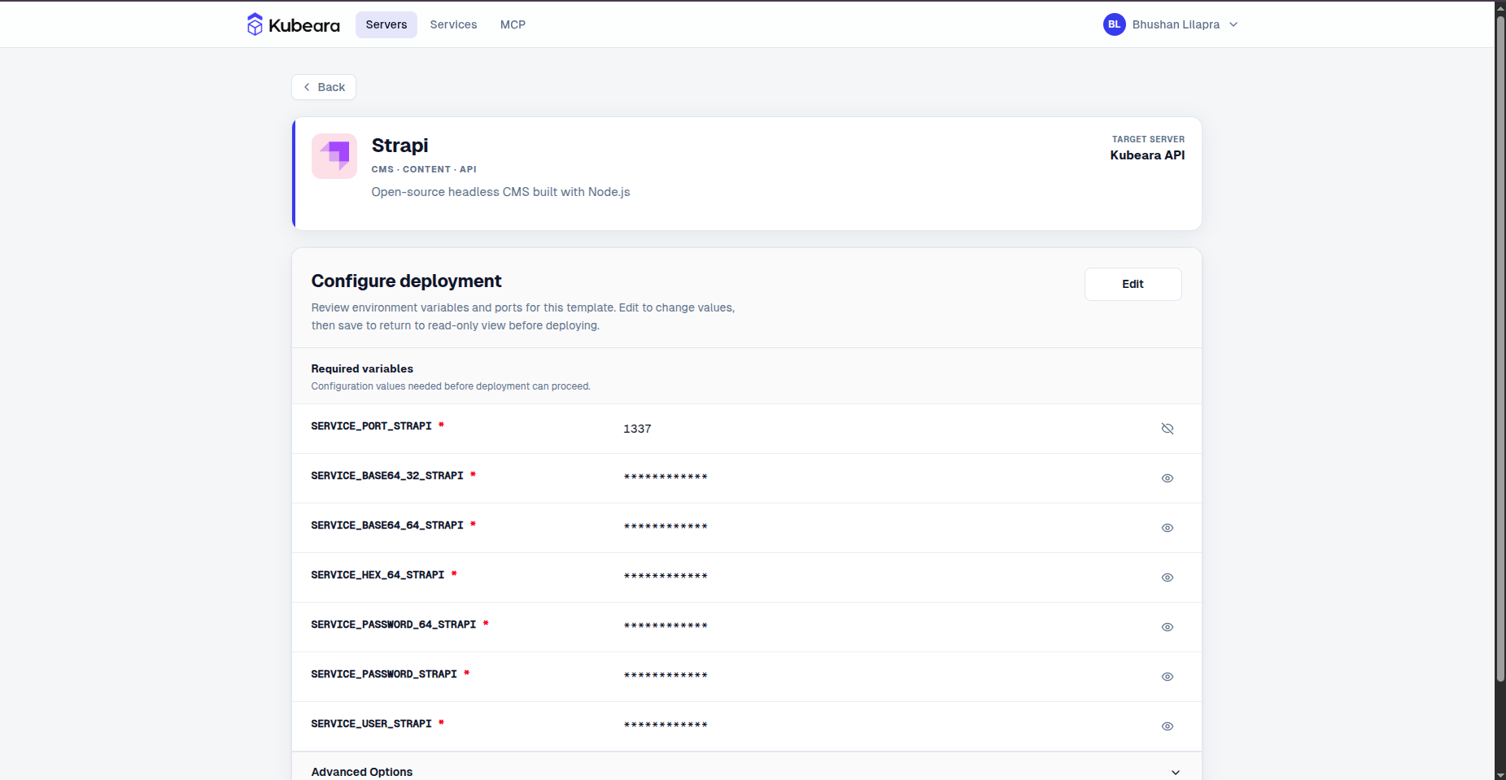Show the SERVICE_PASSWORD_64_STRAPI value

pos(1168,627)
